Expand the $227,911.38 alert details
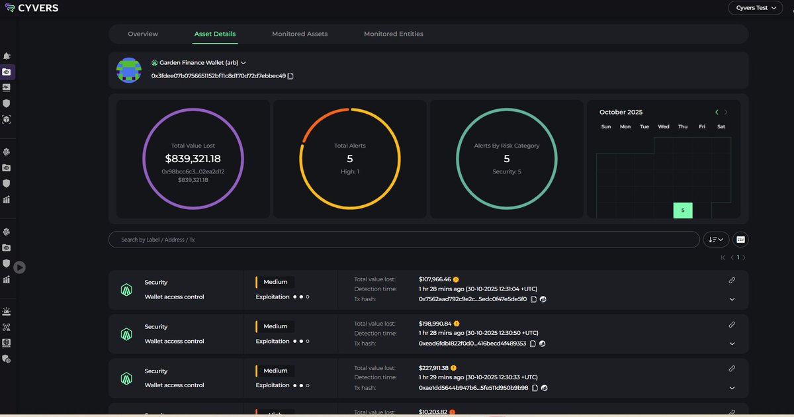This screenshot has width=794, height=417. click(732, 388)
